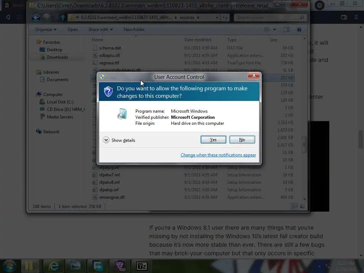Select the schema.dat file

(x=193, y=48)
